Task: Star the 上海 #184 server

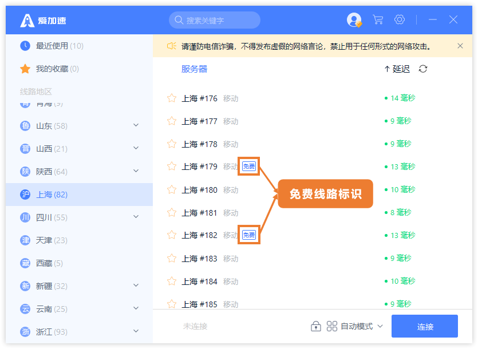Action: (x=172, y=281)
